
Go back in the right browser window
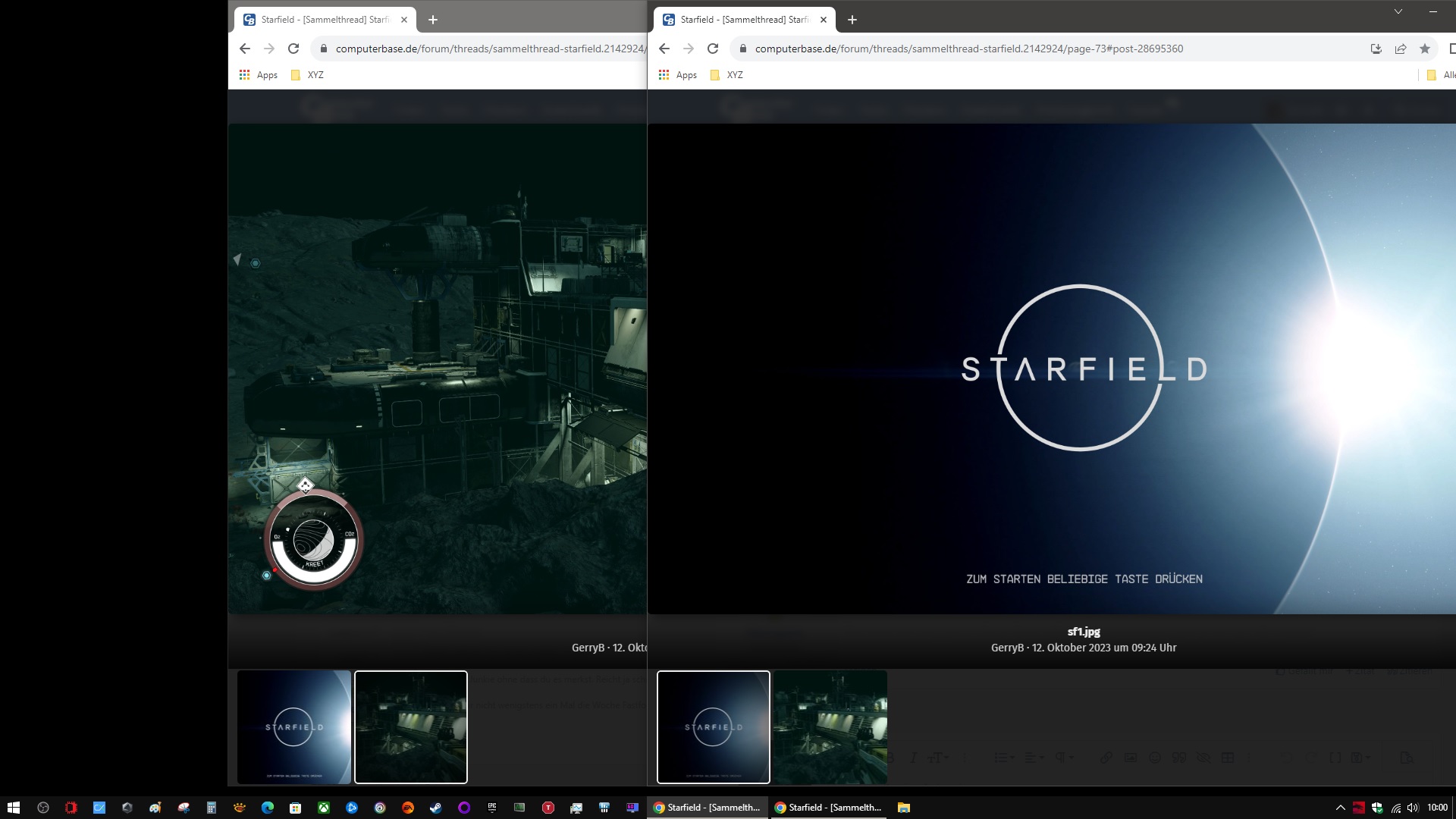coord(664,49)
